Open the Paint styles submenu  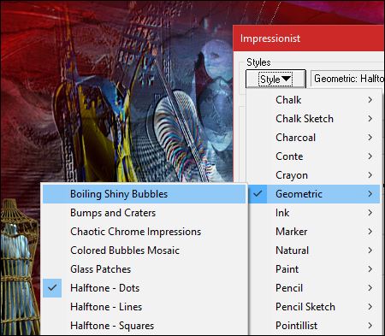coord(314,269)
